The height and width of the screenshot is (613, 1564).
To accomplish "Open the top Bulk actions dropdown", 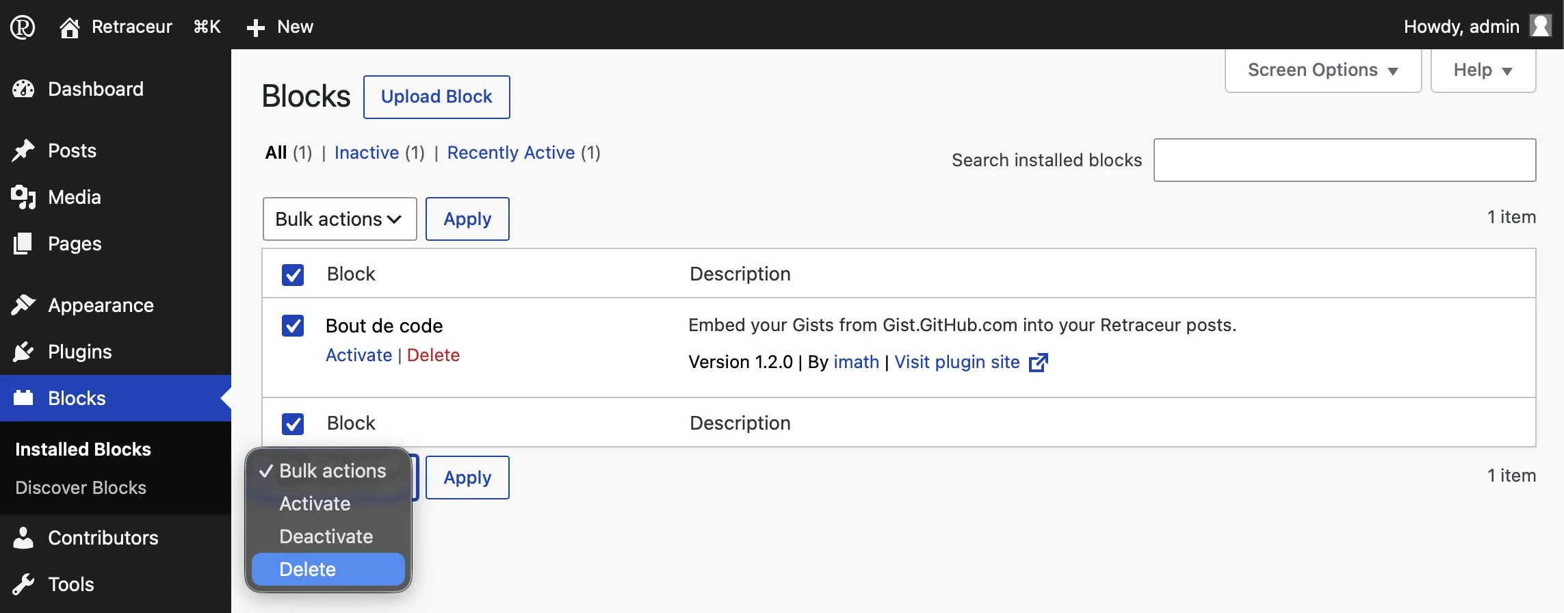I will (x=339, y=219).
